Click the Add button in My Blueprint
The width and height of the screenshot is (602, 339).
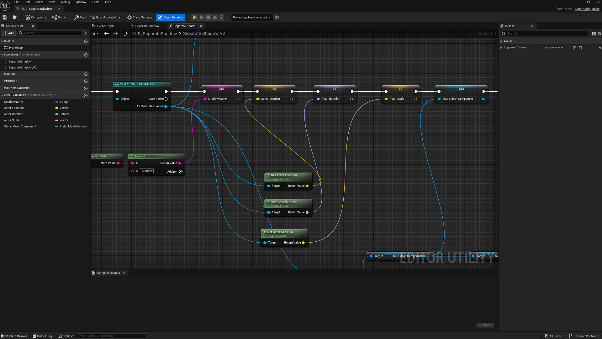pos(8,33)
